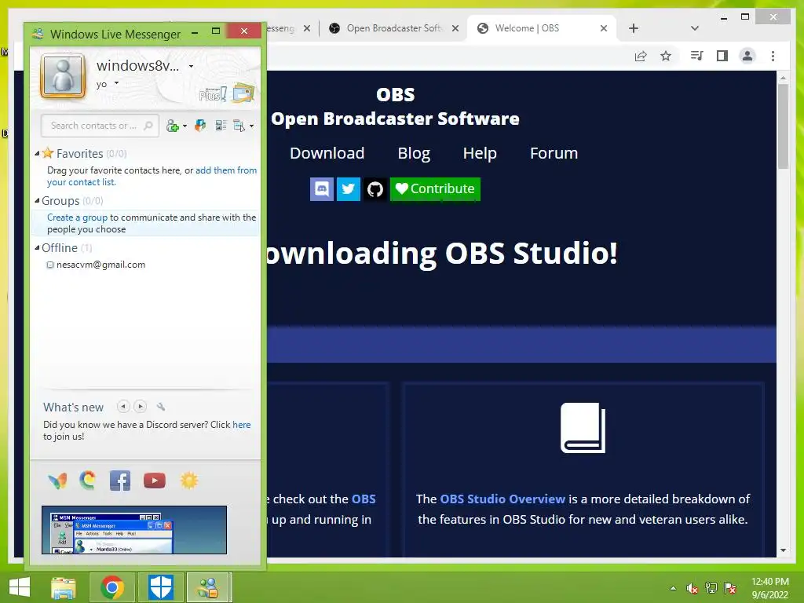Screen dimensions: 804x603
Task: Go to the OBS Download page
Action: tap(327, 153)
